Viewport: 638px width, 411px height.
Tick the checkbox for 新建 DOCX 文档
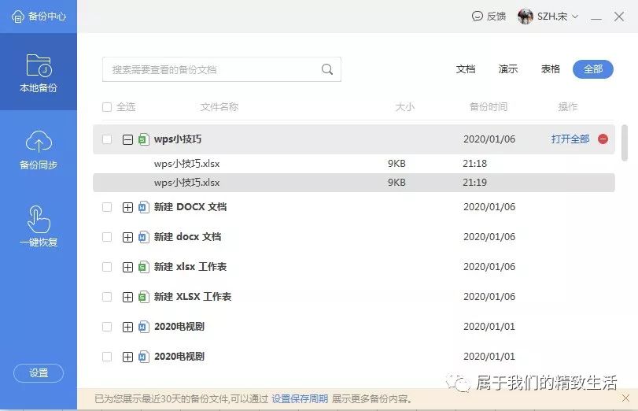pyautogui.click(x=107, y=207)
